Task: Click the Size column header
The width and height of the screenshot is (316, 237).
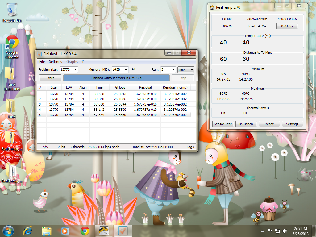Action: 54,87
